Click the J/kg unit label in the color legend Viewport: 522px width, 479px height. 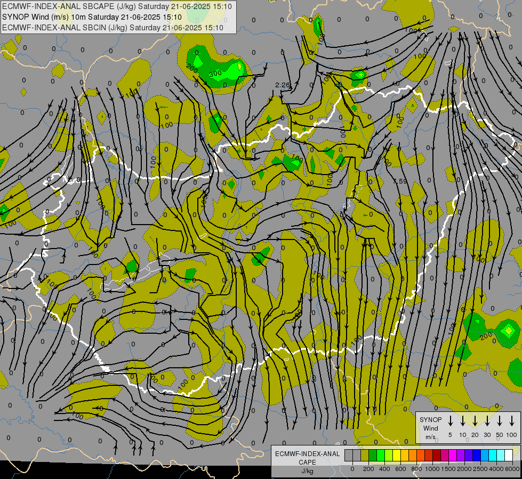pyautogui.click(x=307, y=471)
